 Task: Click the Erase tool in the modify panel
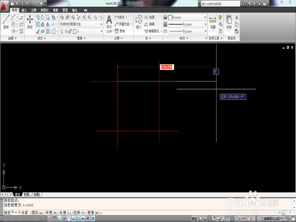38,31
